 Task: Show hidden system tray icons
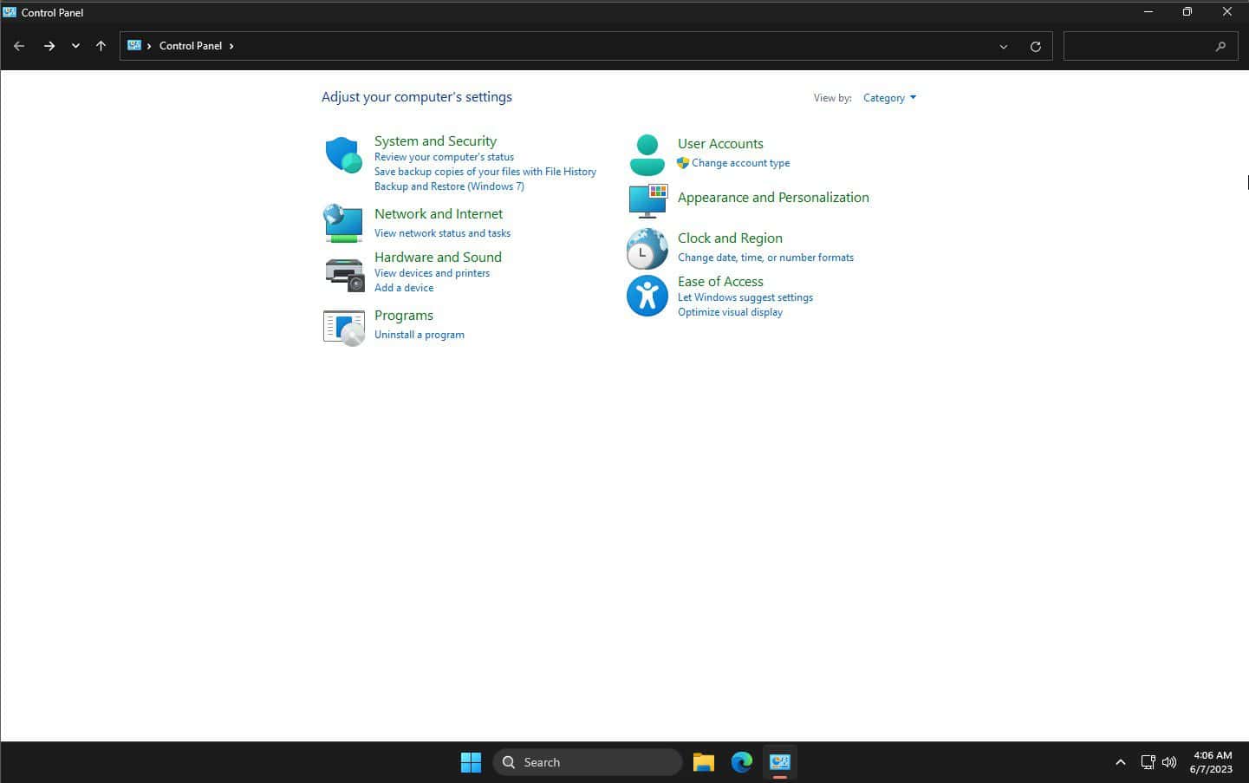(1120, 762)
